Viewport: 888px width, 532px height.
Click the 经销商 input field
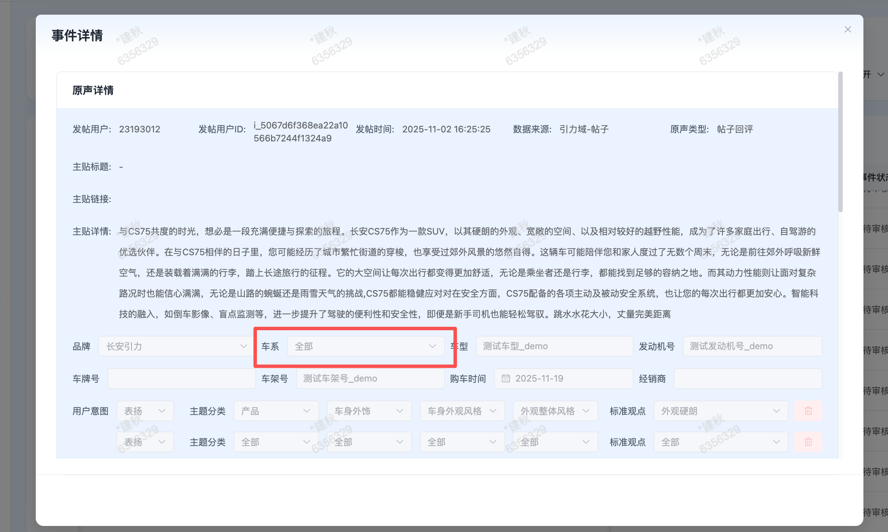point(747,378)
